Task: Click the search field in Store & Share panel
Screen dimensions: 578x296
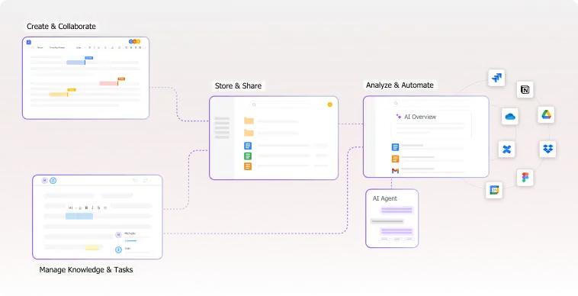Action: (280, 105)
